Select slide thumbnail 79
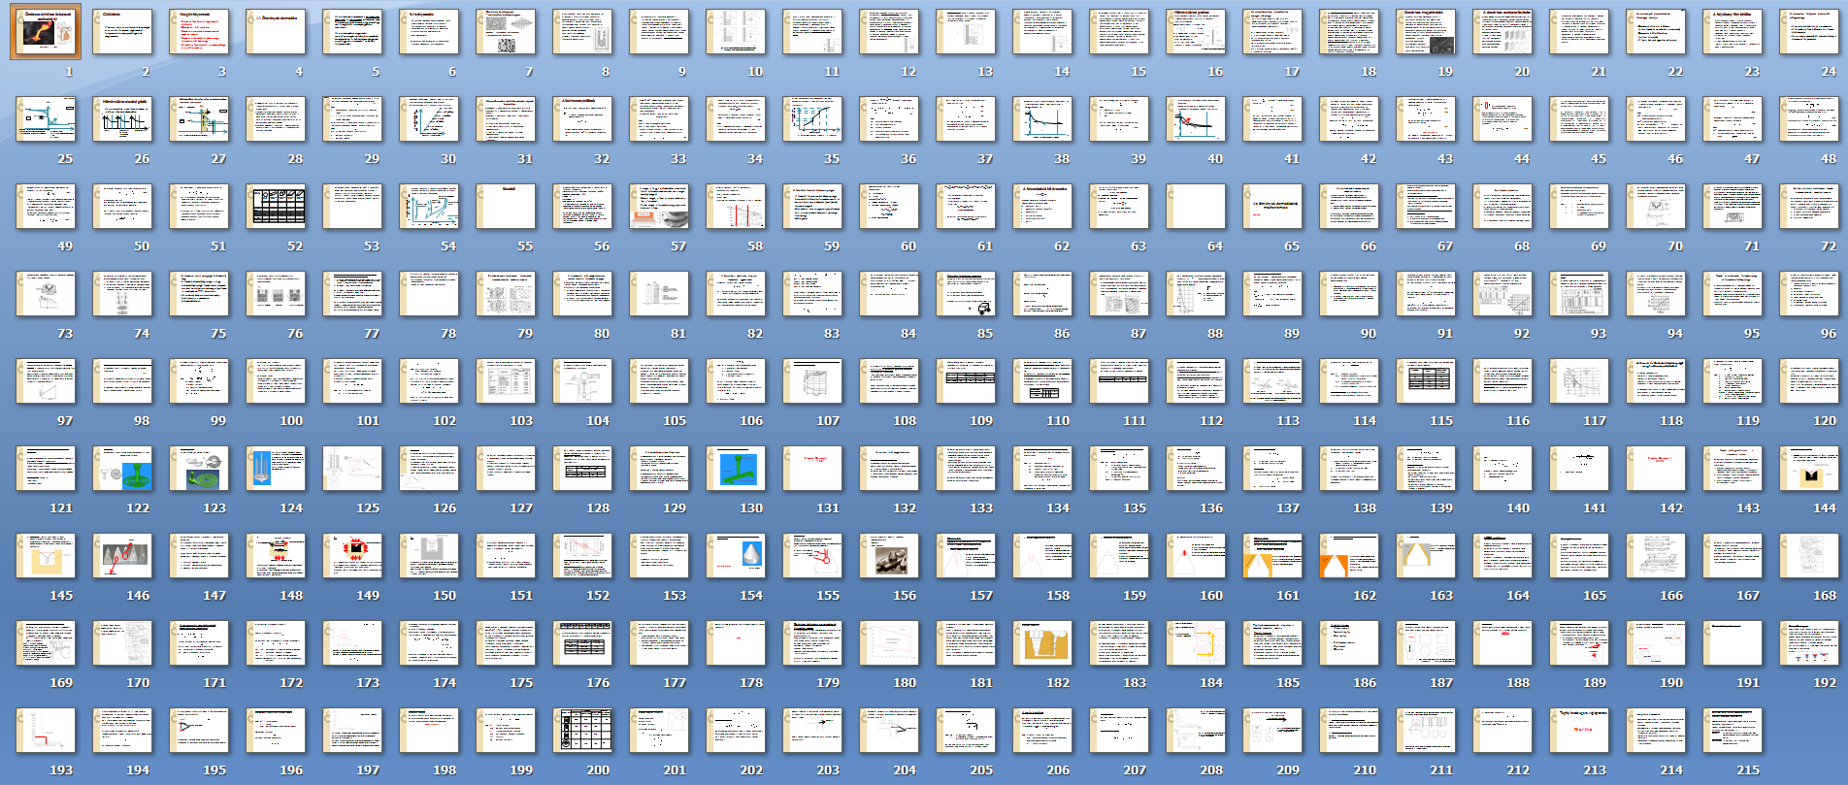 (506, 294)
